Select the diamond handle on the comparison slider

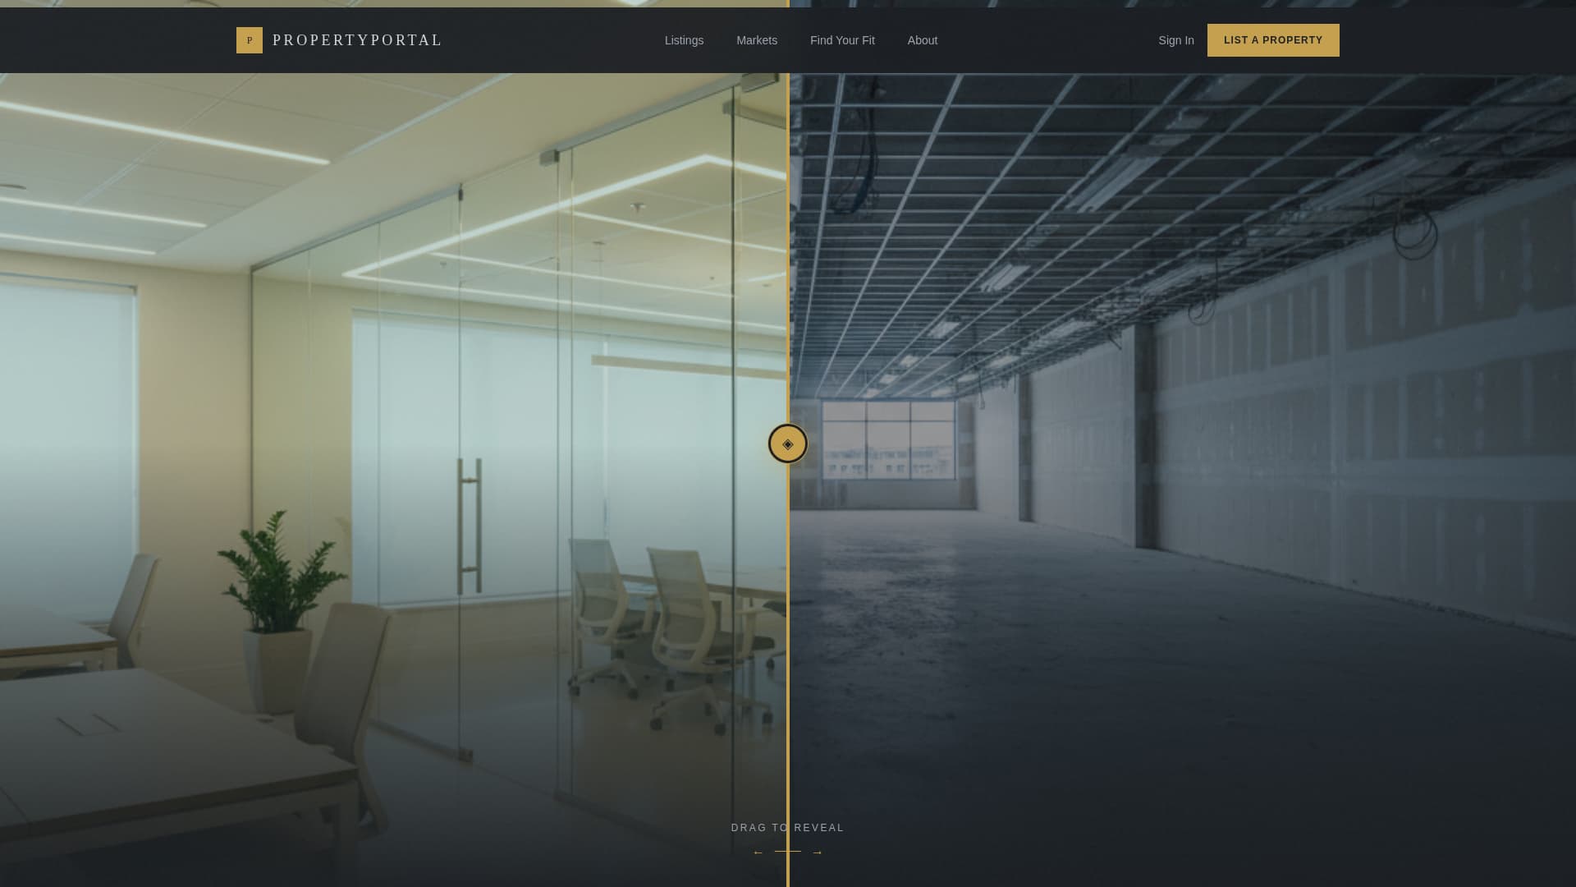point(787,443)
